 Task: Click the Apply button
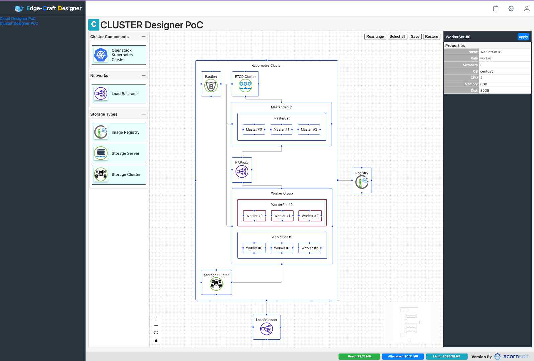click(523, 37)
